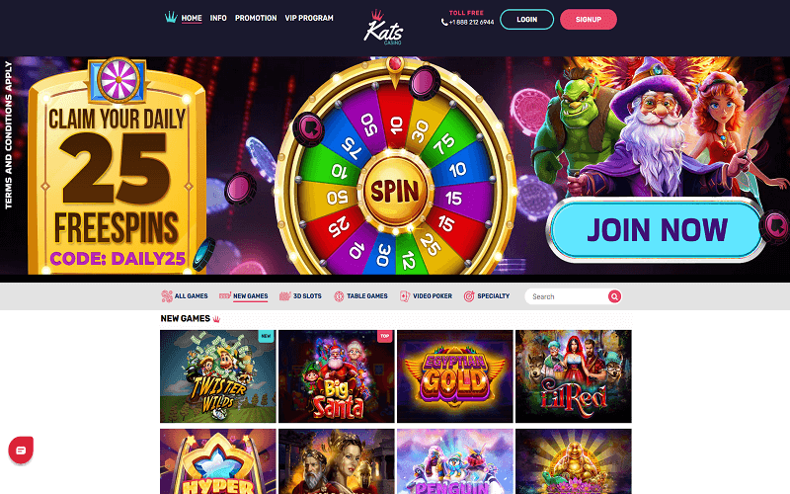Click the pink search magnifier icon
The image size is (790, 494).
coord(614,296)
